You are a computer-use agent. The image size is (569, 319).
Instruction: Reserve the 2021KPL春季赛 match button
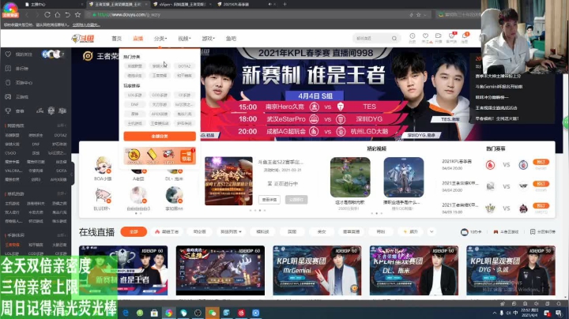[x=541, y=162]
